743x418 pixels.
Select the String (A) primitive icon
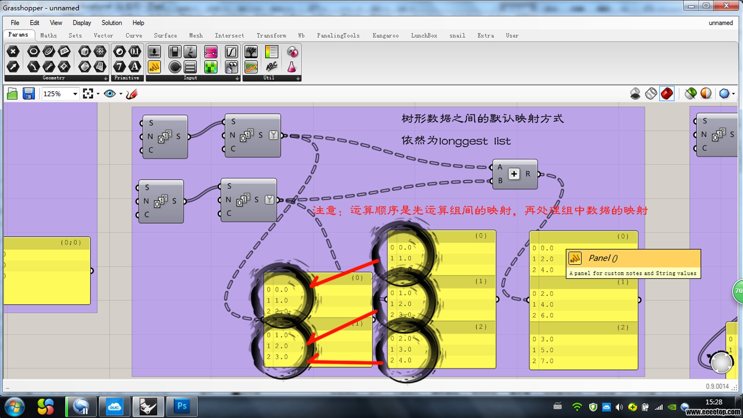click(135, 66)
